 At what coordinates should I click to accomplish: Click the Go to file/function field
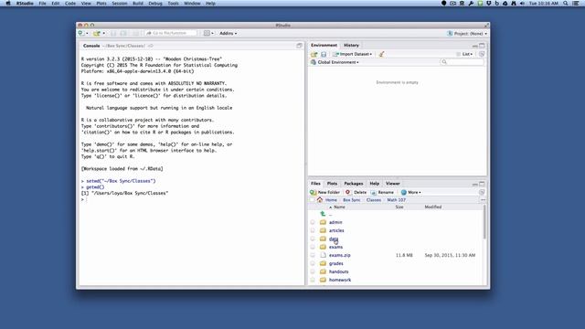click(x=171, y=33)
